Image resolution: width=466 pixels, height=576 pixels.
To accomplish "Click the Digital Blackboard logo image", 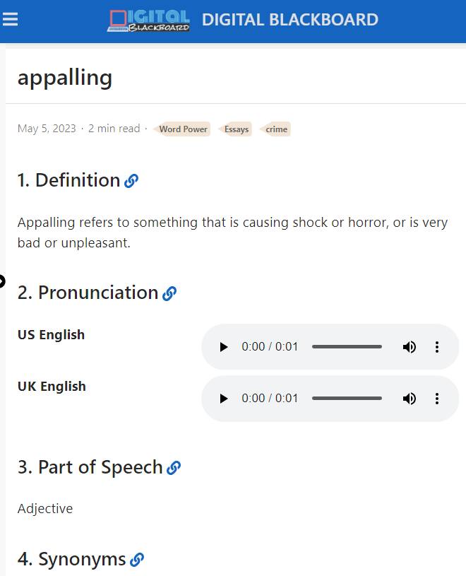I will 148,20.
